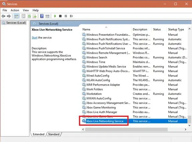This screenshot has width=192, height=142.
Task: Click the Stop Service square icon
Action: pos(60,16)
